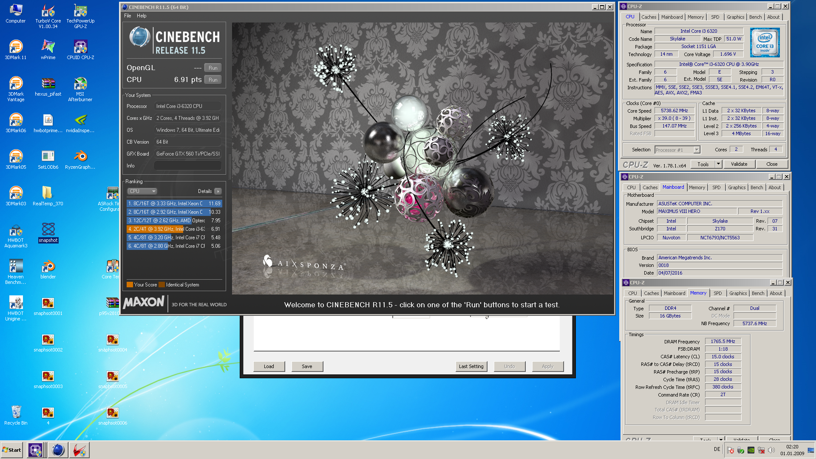This screenshot has height=459, width=816.
Task: Switch to Bench tab in top CPU-Z window
Action: (755, 17)
